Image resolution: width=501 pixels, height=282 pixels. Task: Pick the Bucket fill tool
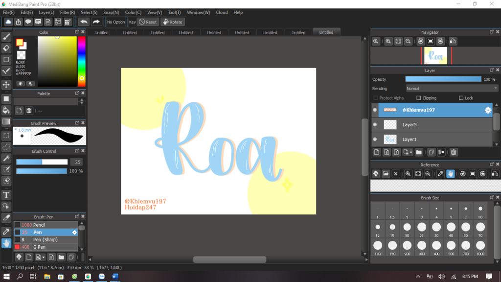6,110
